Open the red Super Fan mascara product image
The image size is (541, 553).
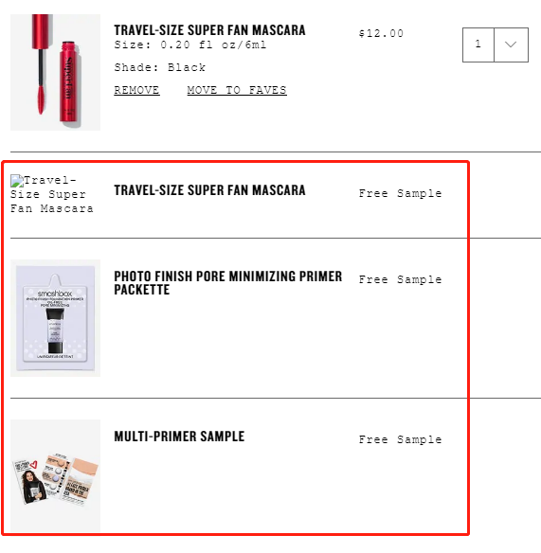pos(55,72)
